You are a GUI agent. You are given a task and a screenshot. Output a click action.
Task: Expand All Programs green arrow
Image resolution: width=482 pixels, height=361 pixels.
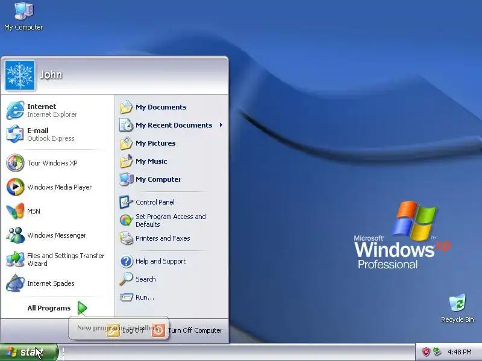pyautogui.click(x=82, y=308)
